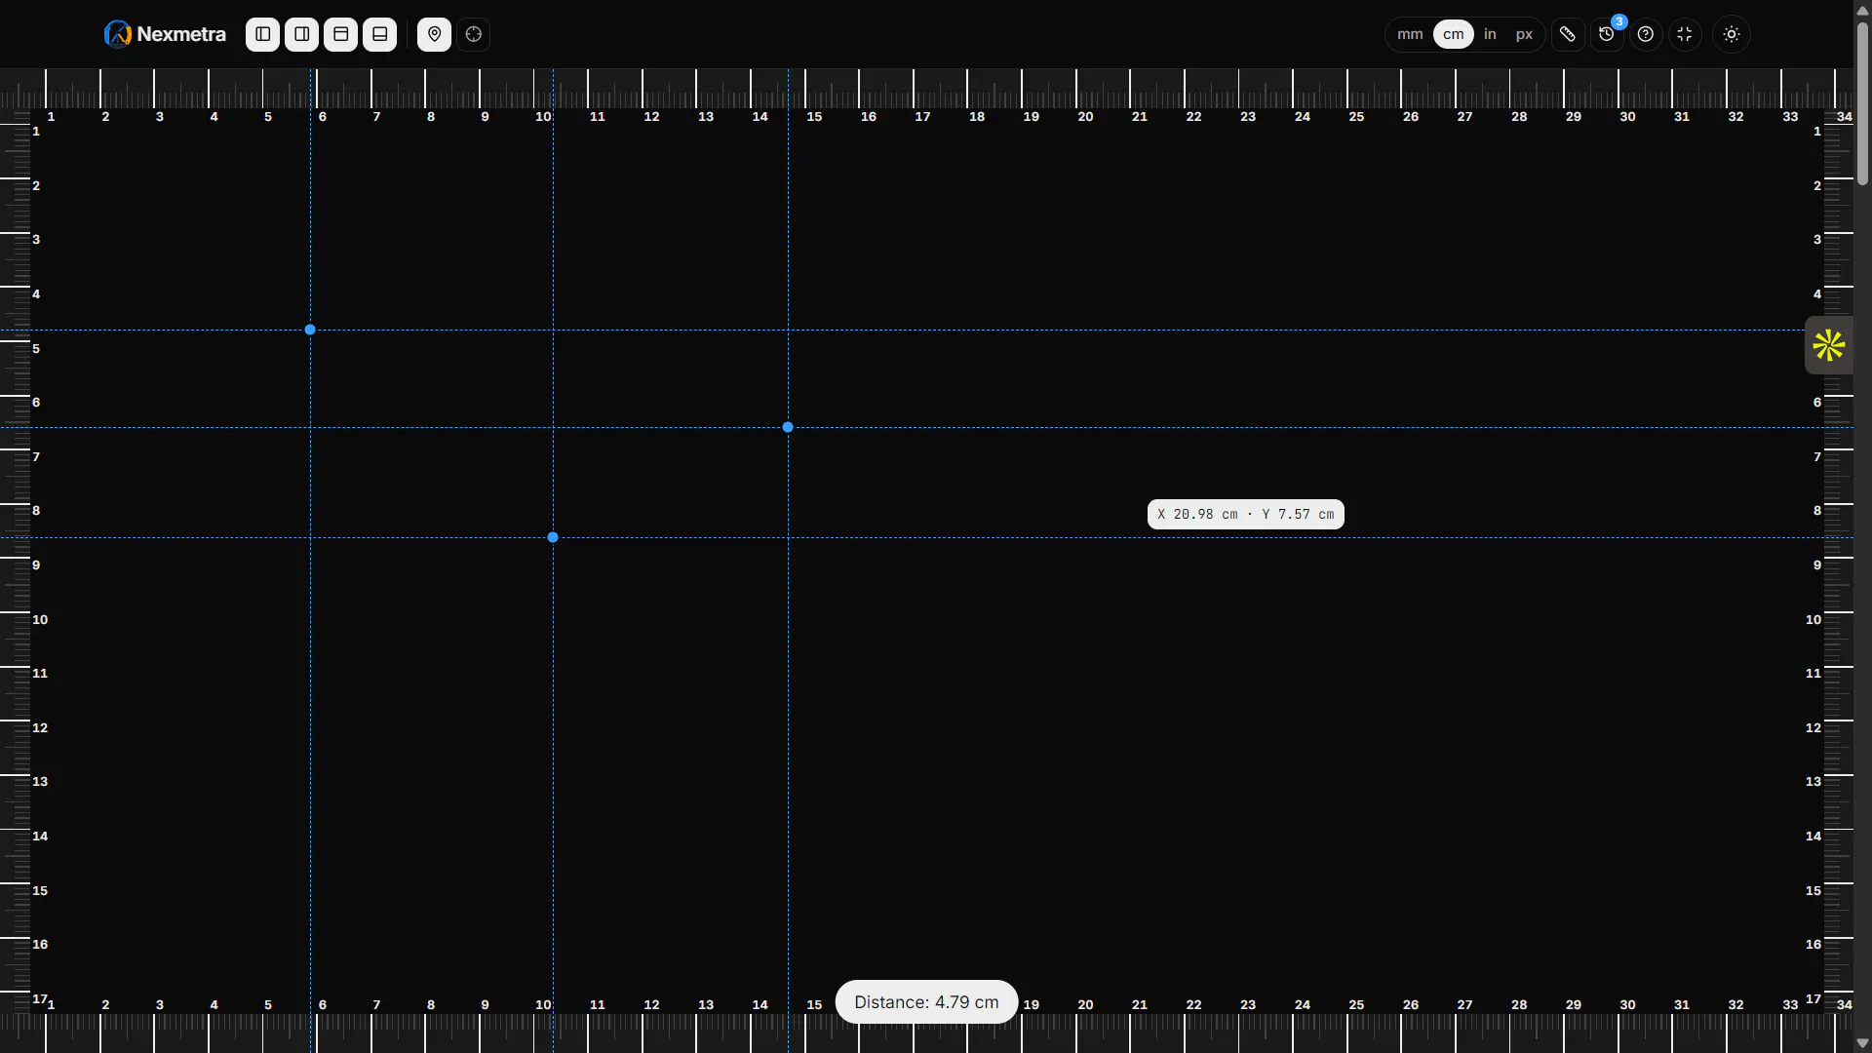Toggle the bottom ruler panel button
Viewport: 1872px width, 1053px height.
(379, 34)
